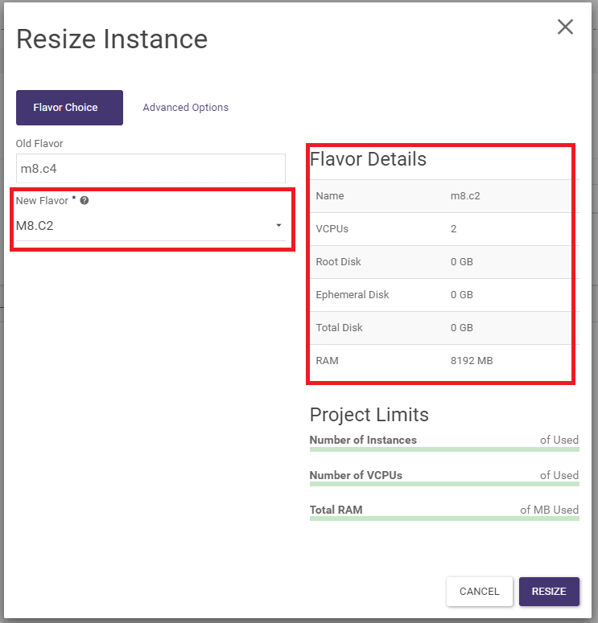Select the VCPUs row in Flavor Details

(441, 229)
